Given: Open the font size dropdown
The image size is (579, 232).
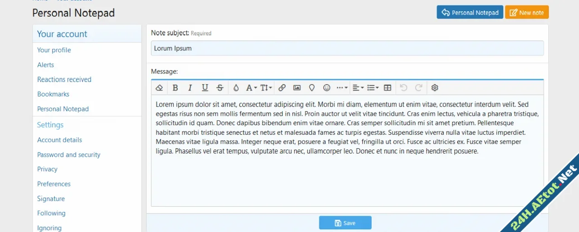Looking at the screenshot, I should coord(266,88).
